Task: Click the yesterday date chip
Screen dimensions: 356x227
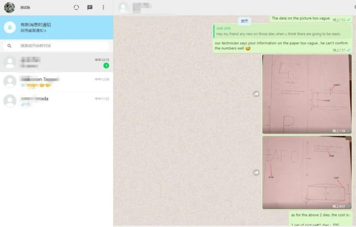Action: [x=244, y=21]
